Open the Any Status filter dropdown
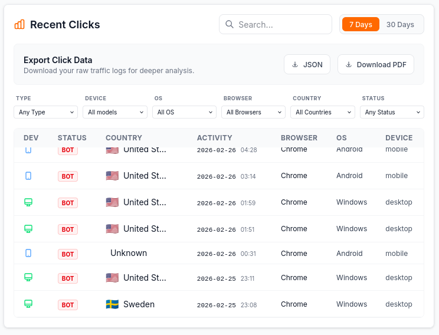439x335 pixels. (392, 112)
